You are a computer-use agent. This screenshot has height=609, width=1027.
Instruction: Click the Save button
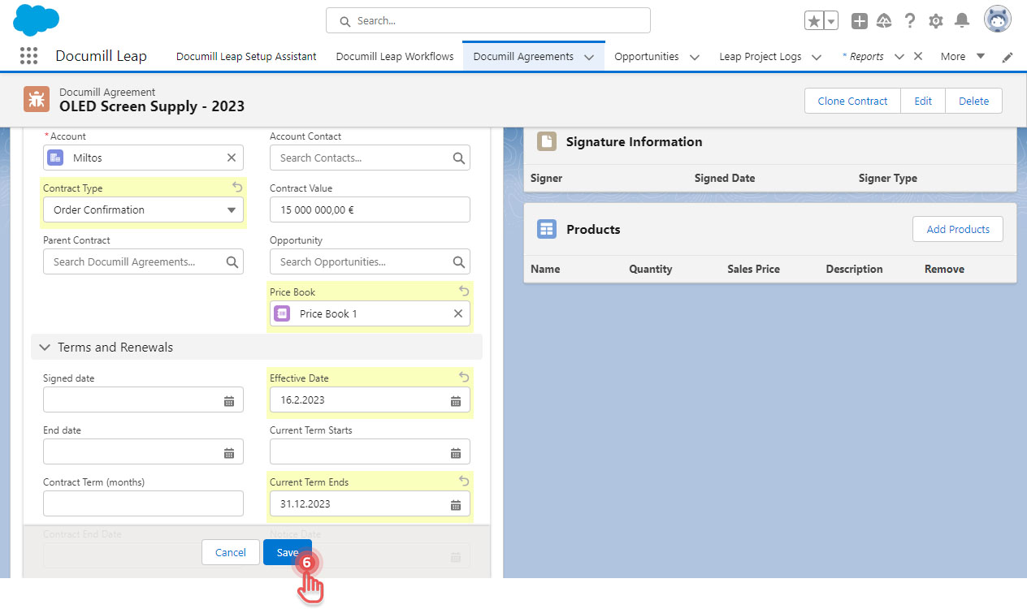(287, 552)
